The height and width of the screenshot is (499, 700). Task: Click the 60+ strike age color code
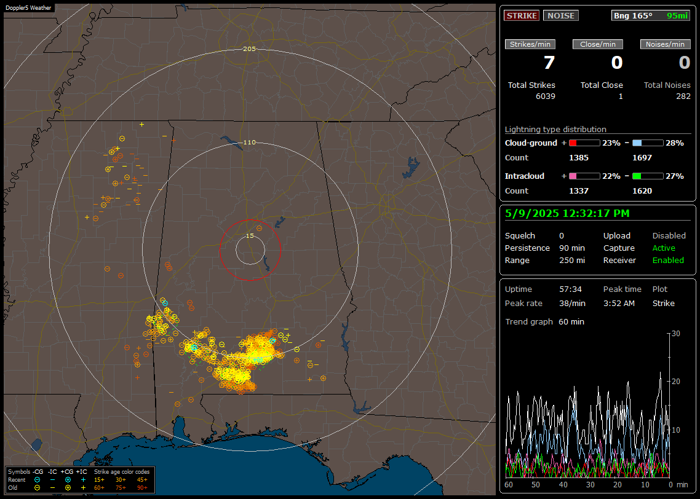99,488
